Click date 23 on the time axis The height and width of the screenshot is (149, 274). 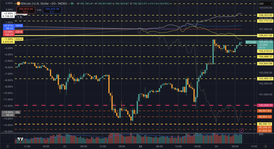(140, 147)
